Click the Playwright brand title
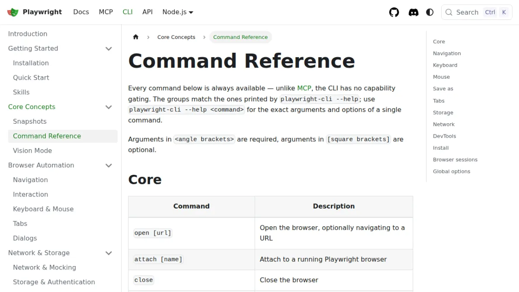Viewport: 519px width, 292px height. tap(42, 12)
